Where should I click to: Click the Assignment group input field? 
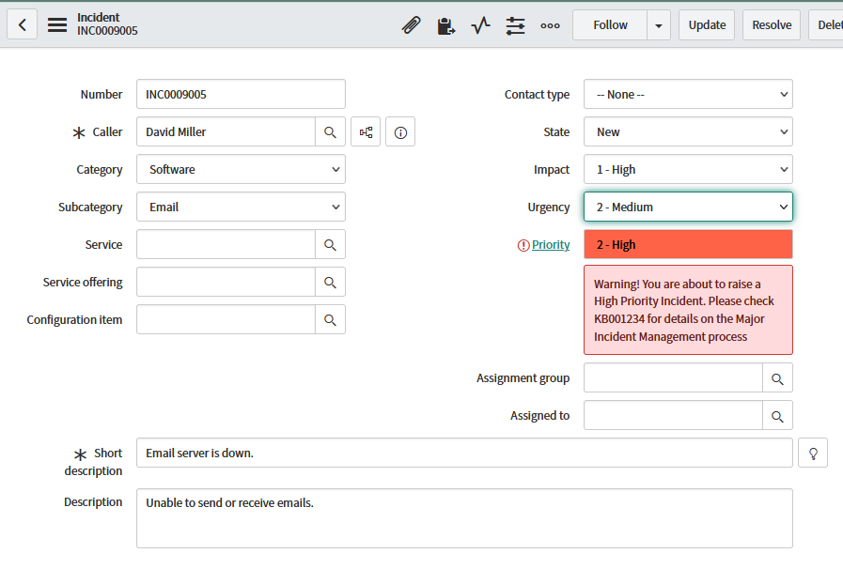click(673, 377)
